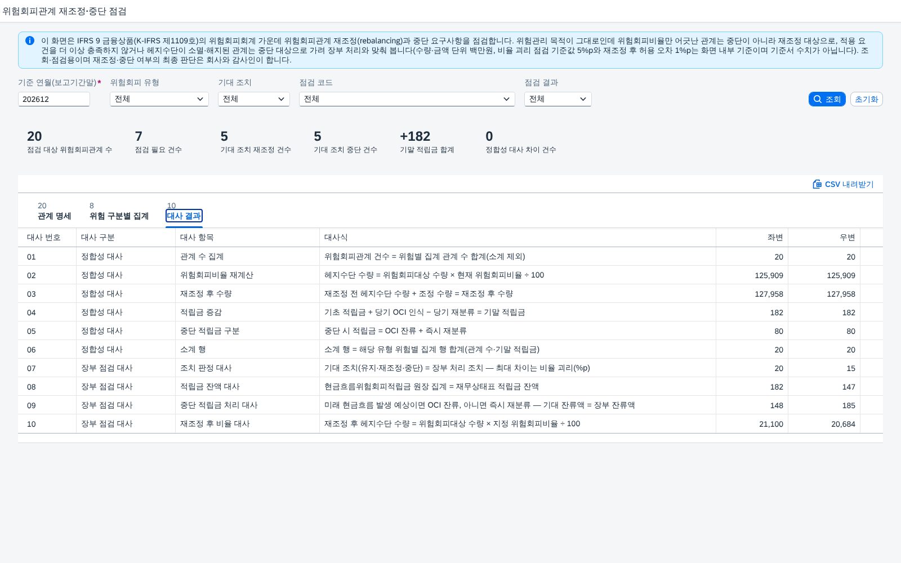Click the 좌변 column header

tap(752, 238)
